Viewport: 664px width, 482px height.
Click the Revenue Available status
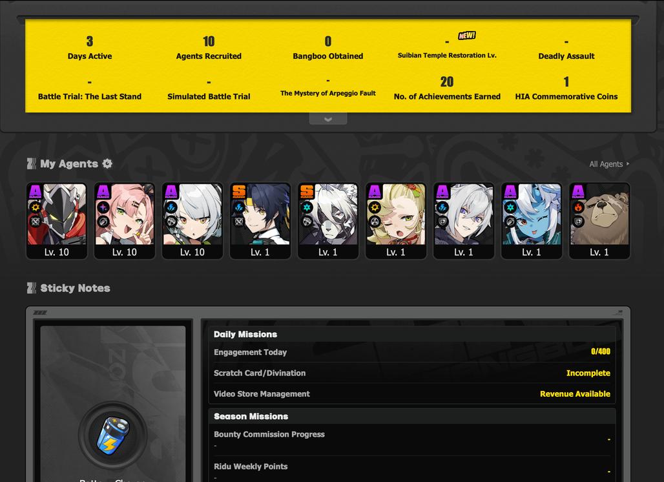[575, 393]
